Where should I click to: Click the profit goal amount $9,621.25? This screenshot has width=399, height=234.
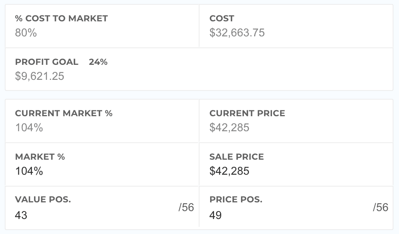[x=40, y=76]
